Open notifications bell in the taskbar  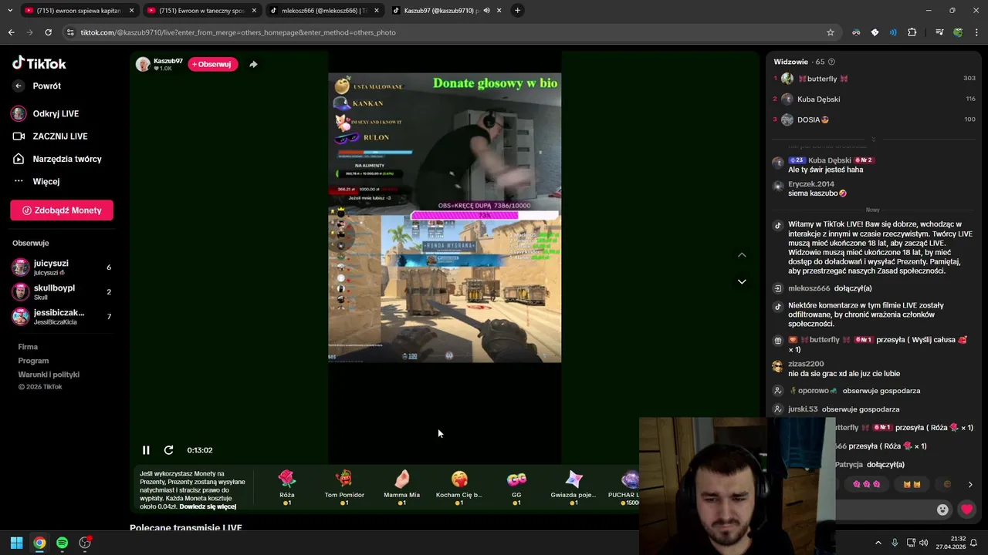click(974, 543)
